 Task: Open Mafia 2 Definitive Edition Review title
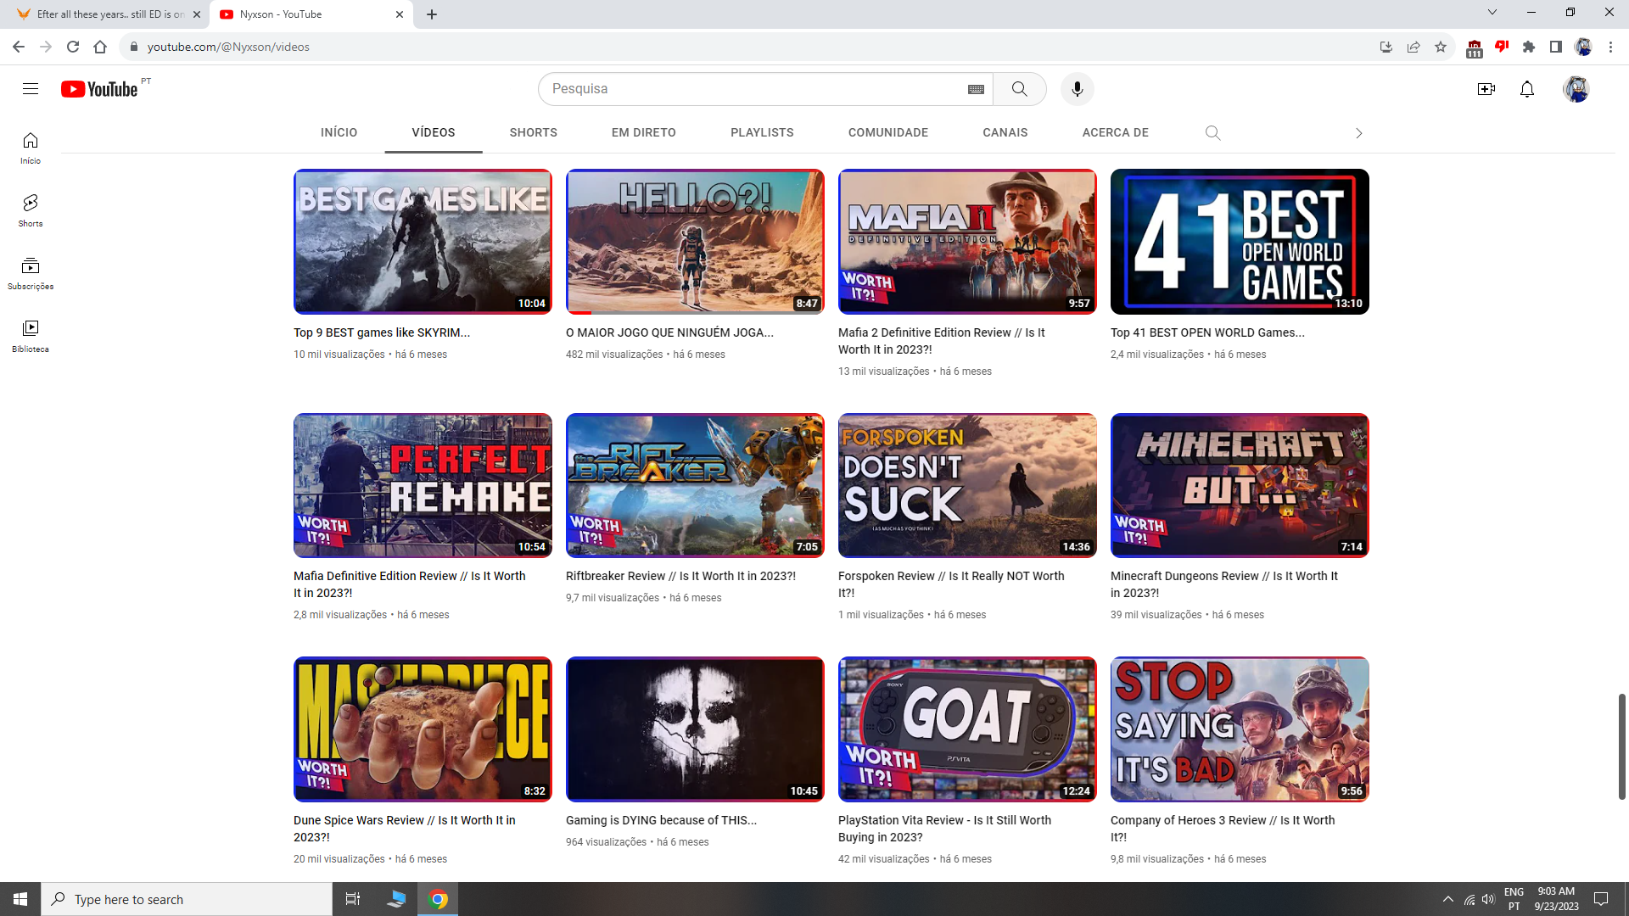[942, 341]
